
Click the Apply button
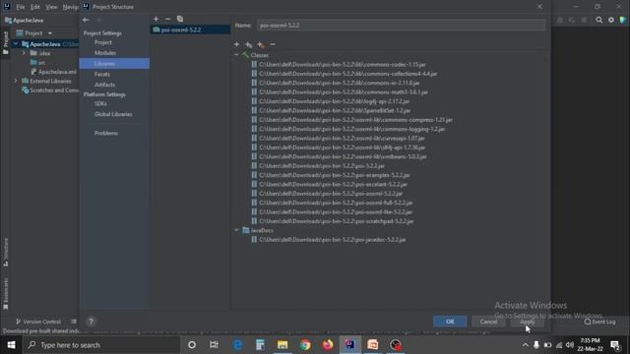coord(528,322)
